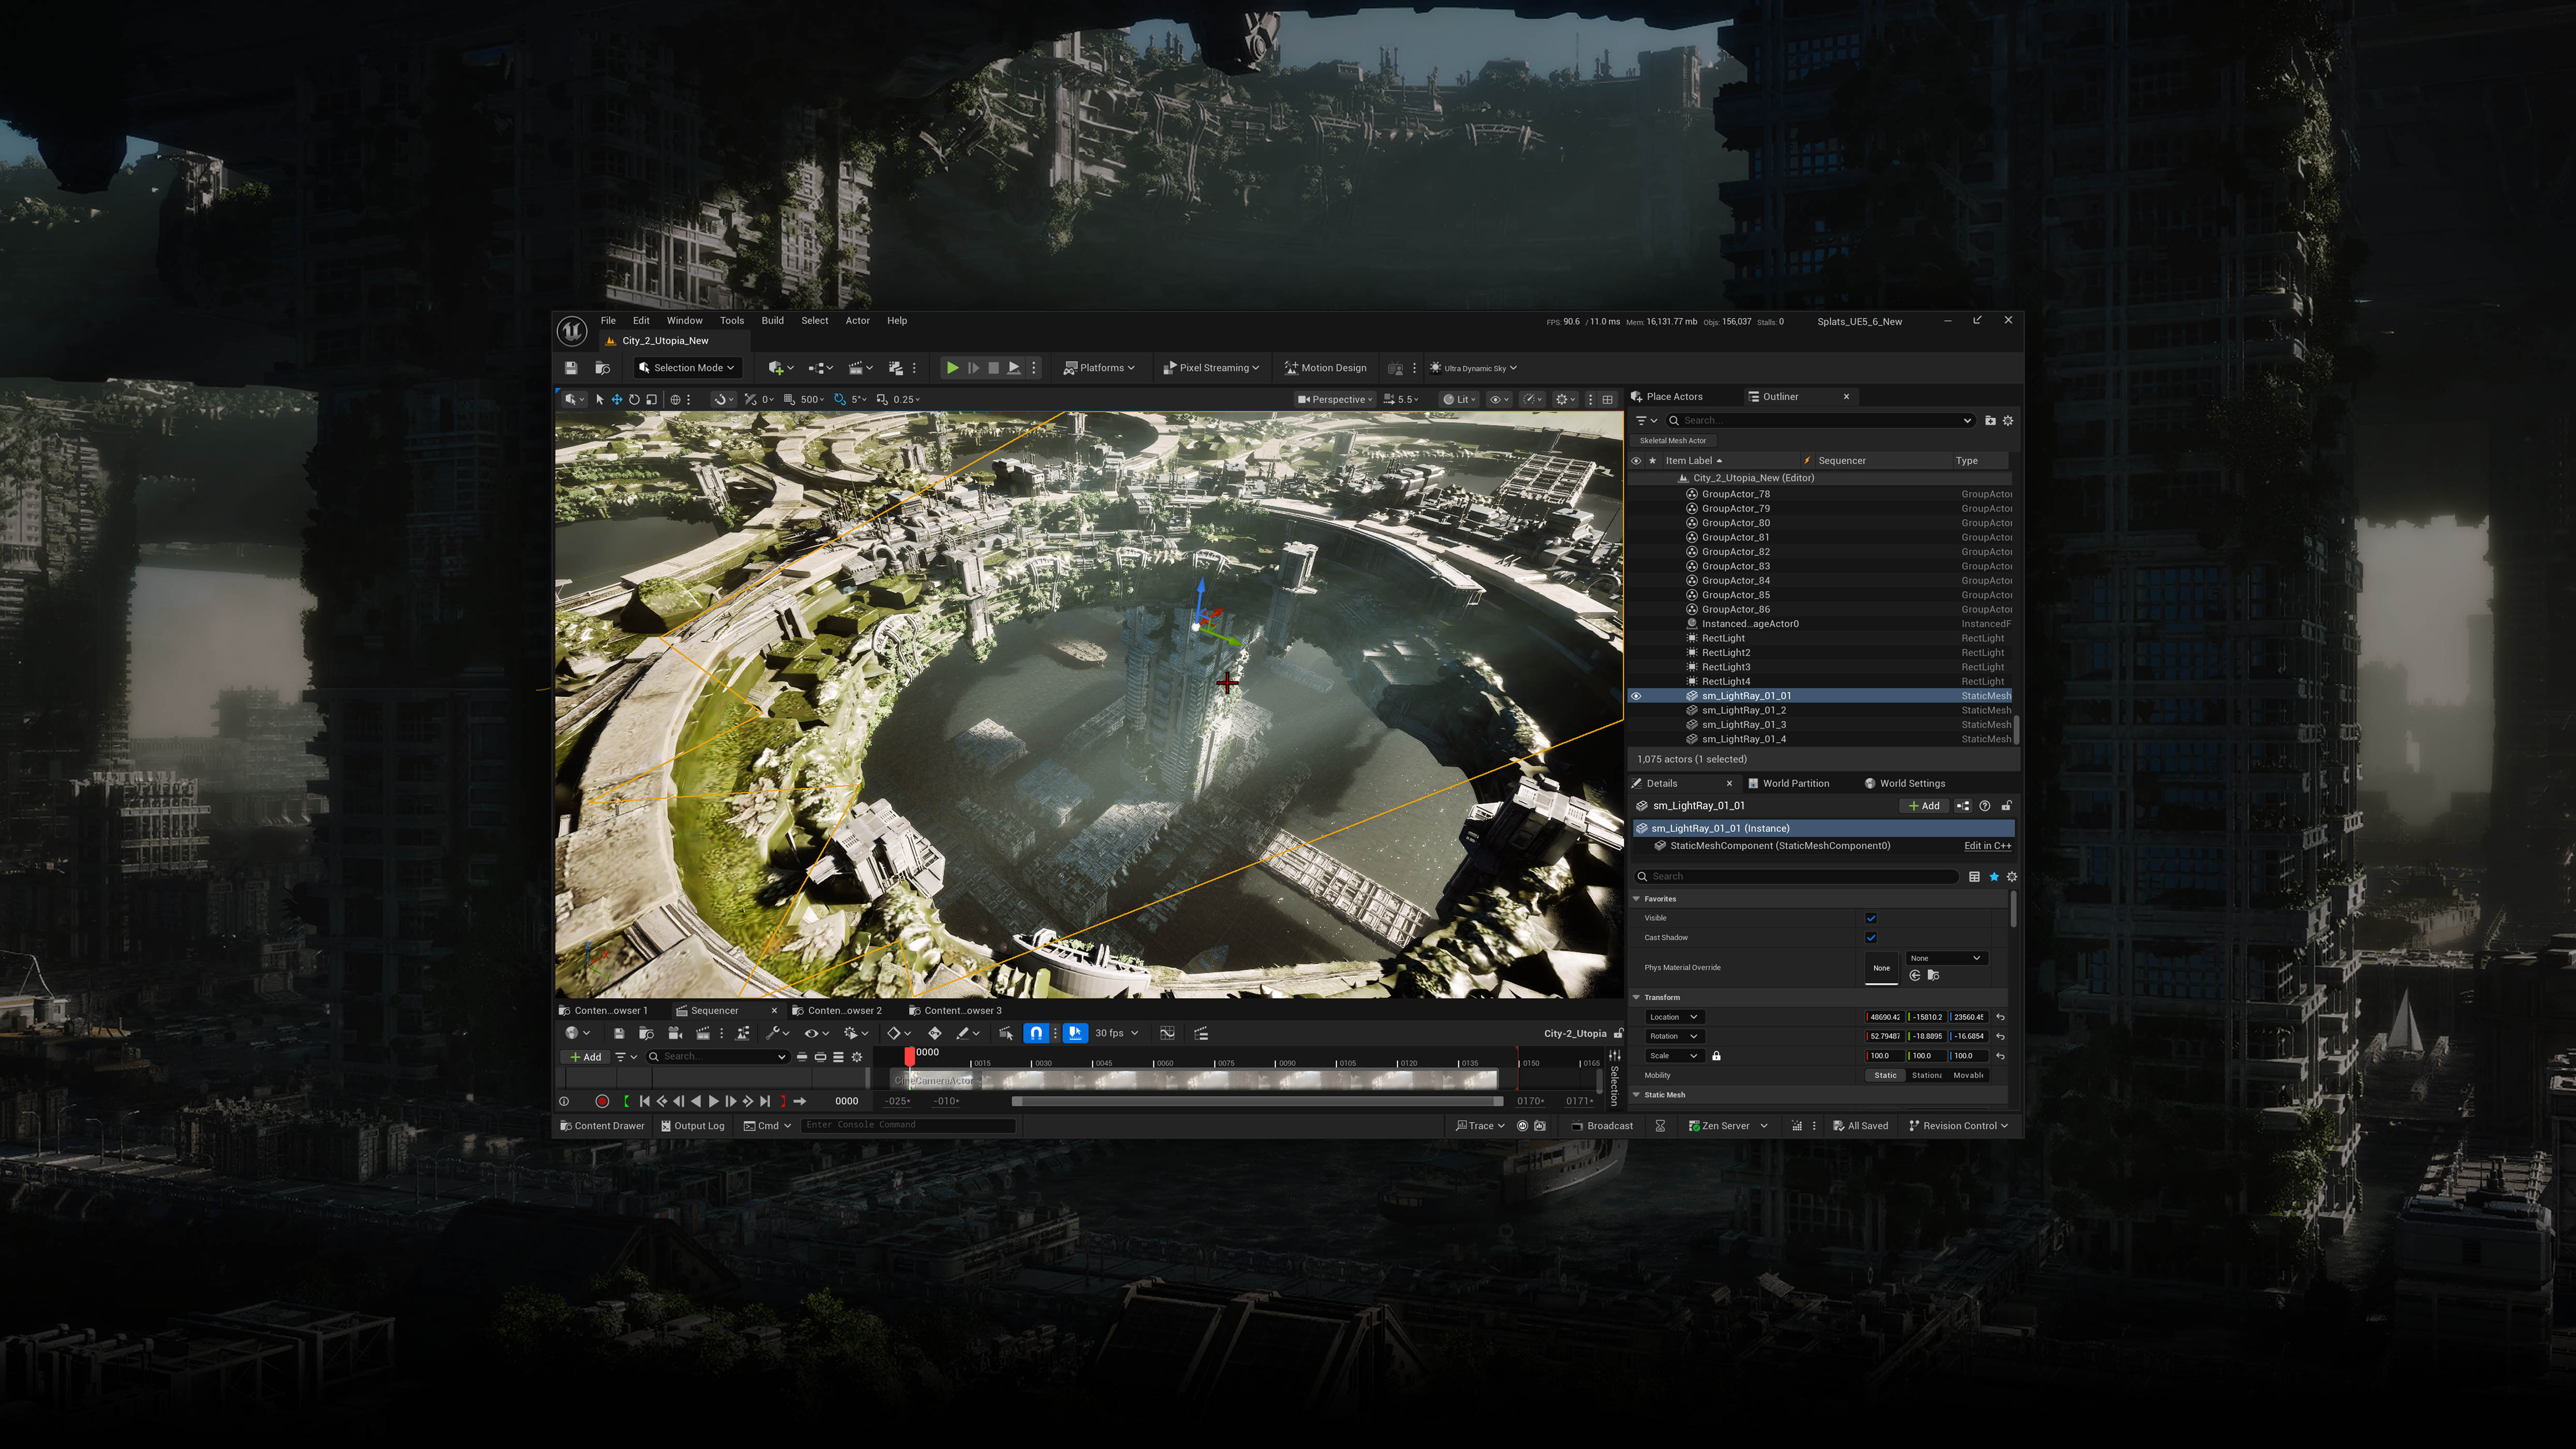2576x1449 pixels.
Task: Uncheck the Cast Shadow checkbox
Action: pyautogui.click(x=1871, y=937)
